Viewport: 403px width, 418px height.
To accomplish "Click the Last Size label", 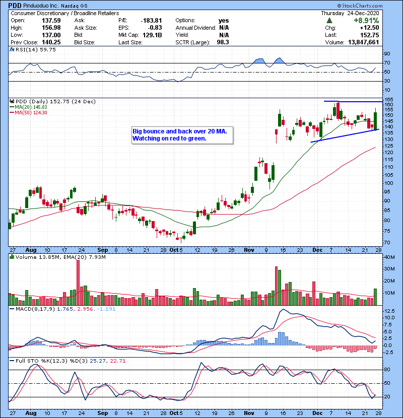I will (x=130, y=42).
